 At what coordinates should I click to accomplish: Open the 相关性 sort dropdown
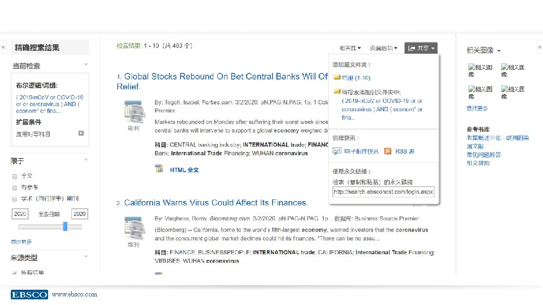pyautogui.click(x=350, y=48)
